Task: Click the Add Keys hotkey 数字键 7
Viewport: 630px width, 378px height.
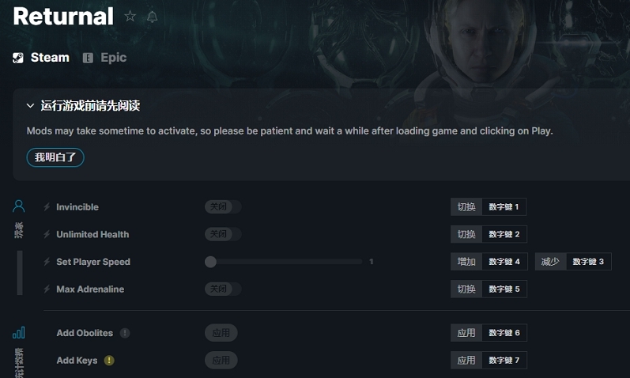Action: coord(504,361)
